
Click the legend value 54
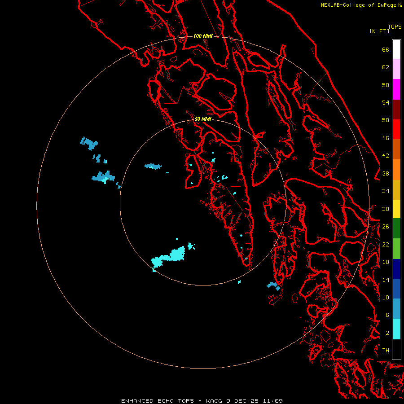tap(386, 102)
